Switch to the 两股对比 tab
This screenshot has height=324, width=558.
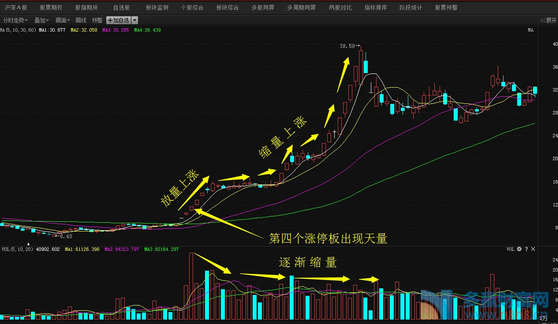point(340,7)
